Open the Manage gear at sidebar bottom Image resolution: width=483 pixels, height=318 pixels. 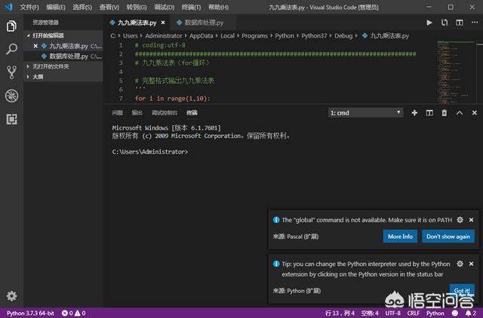[x=11, y=296]
